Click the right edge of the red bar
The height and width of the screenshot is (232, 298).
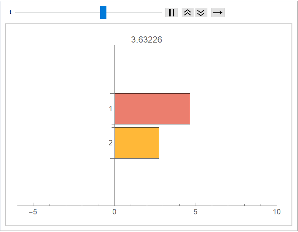pos(190,109)
